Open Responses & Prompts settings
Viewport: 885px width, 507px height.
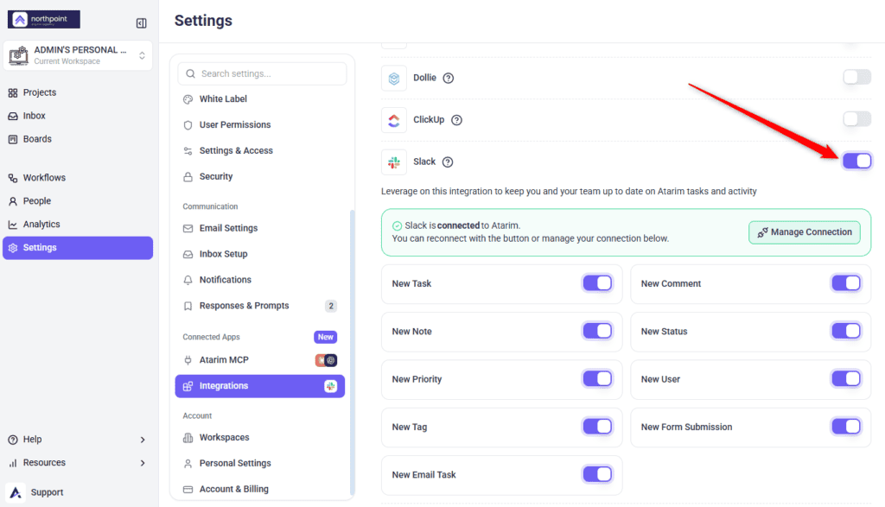[260, 306]
